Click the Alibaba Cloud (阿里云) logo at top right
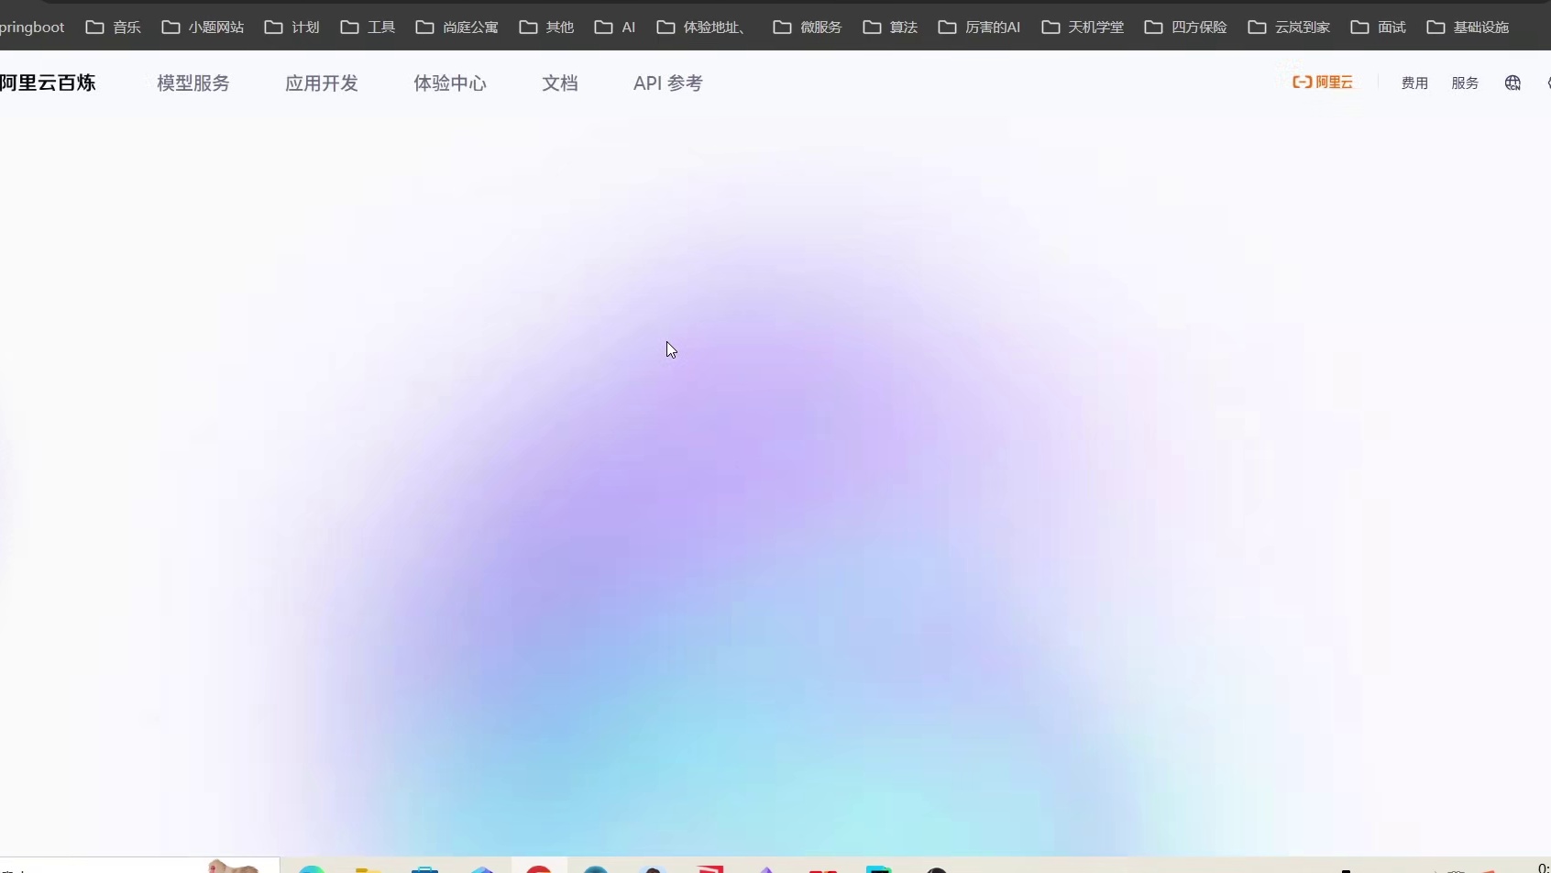Screen dimensions: 1551x873 click(x=1323, y=82)
